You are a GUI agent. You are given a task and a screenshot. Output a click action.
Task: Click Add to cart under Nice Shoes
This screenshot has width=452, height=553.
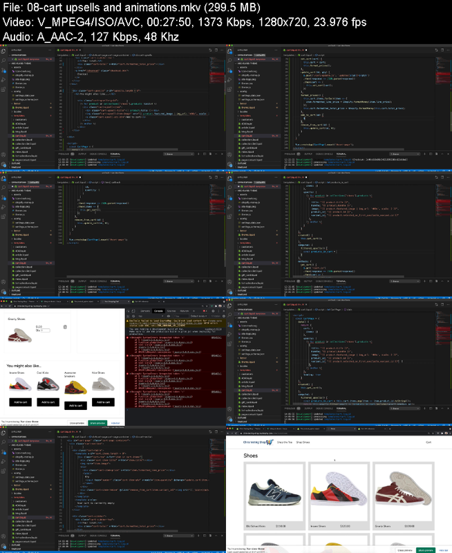pyautogui.click(x=103, y=402)
